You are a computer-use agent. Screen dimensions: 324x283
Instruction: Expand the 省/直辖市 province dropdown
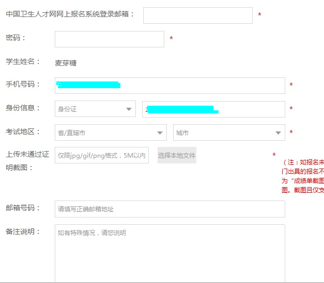[111, 132]
